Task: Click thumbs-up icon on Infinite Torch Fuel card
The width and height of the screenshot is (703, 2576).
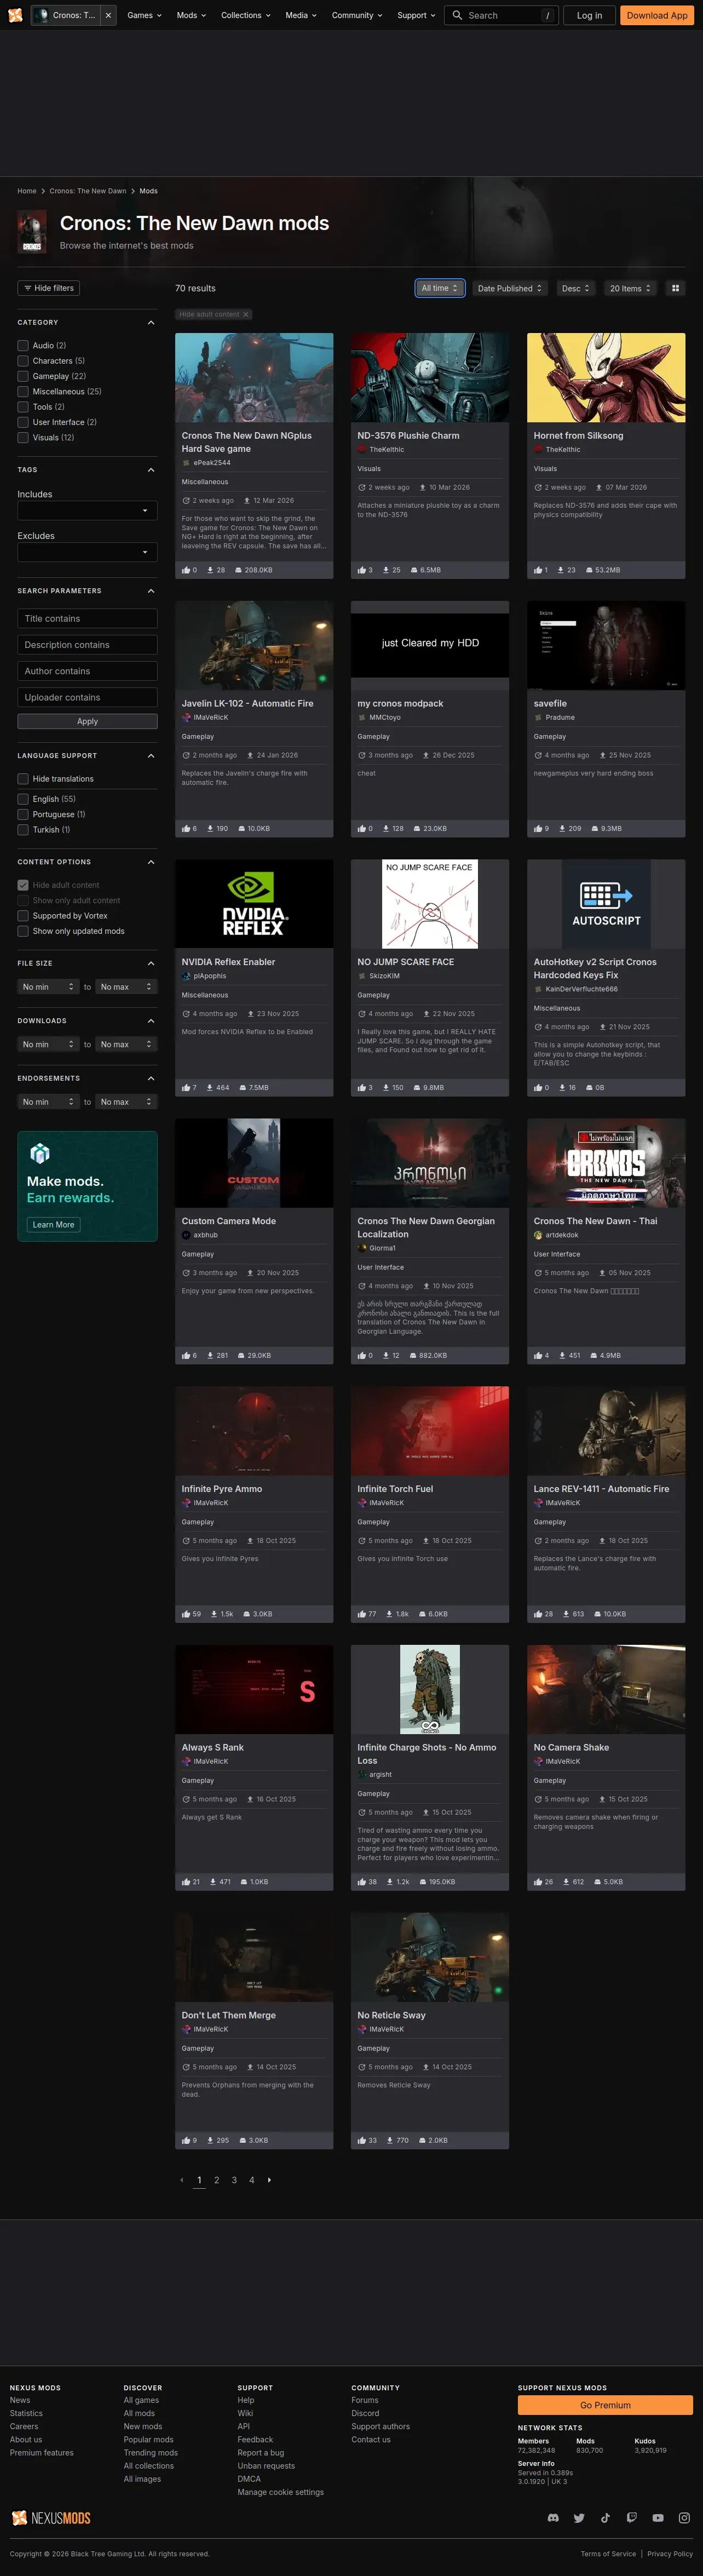Action: [362, 1614]
